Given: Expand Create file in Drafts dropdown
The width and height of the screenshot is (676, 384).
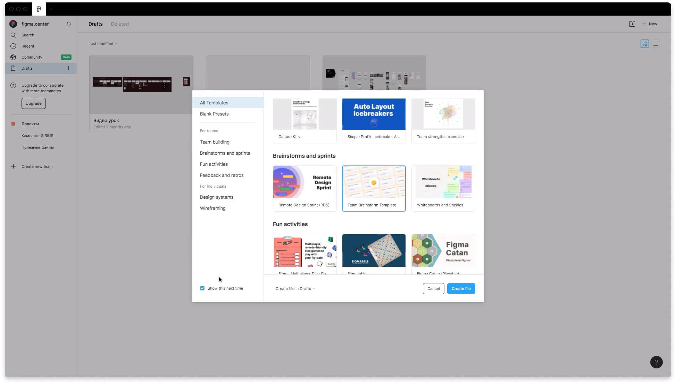Looking at the screenshot, I should click(x=314, y=289).
